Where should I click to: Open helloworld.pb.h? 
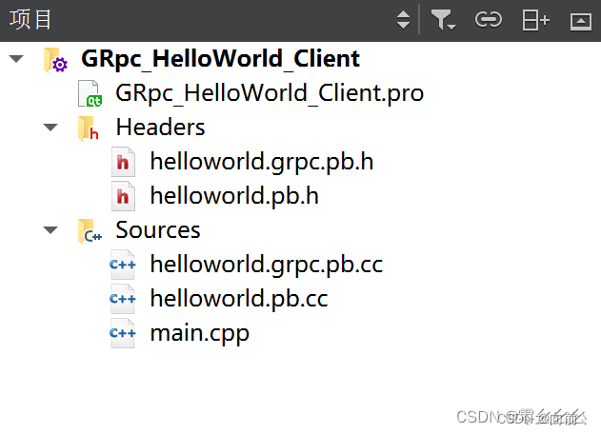(234, 196)
